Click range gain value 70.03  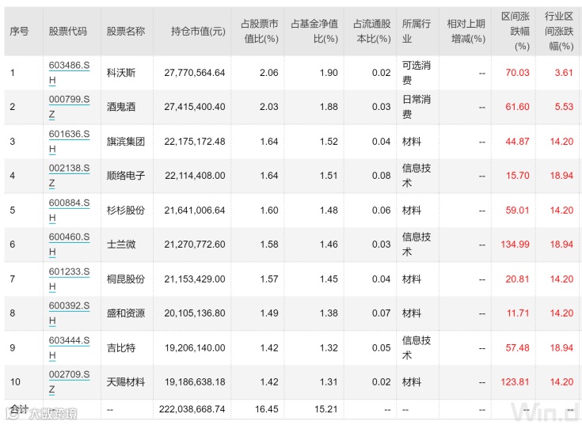(x=517, y=73)
